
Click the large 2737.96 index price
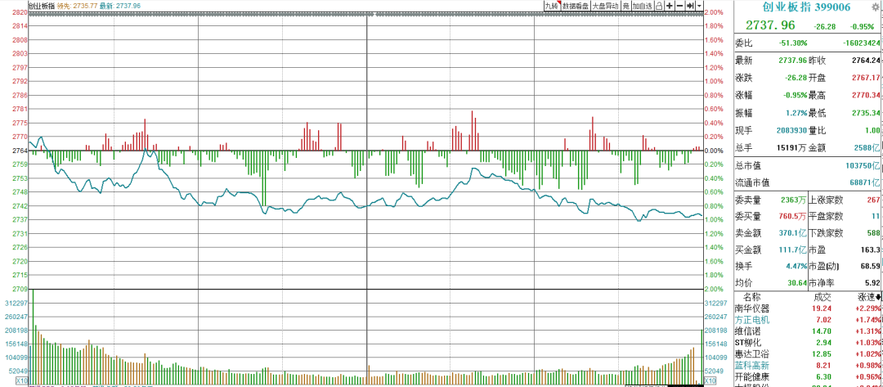tap(770, 25)
